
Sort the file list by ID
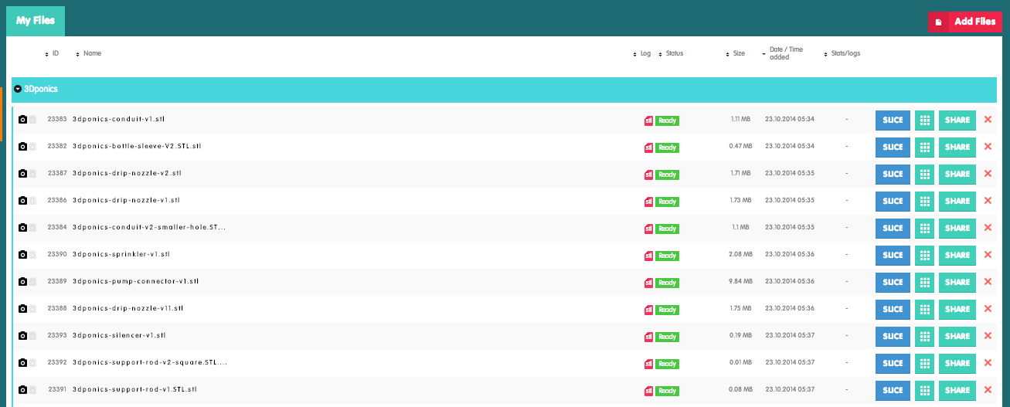(52, 53)
